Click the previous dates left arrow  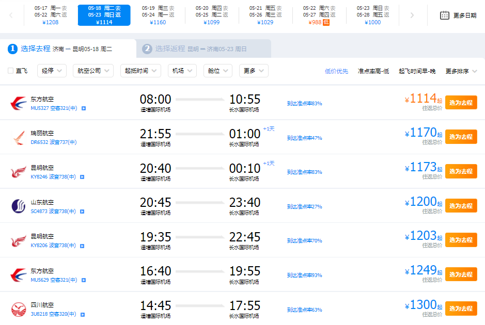point(11,15)
